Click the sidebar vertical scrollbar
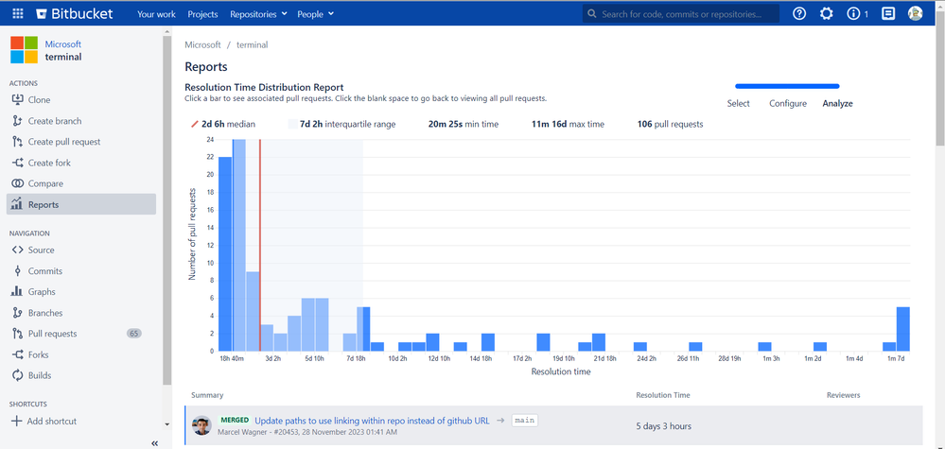Image resolution: width=945 pixels, height=449 pixels. tap(166, 211)
